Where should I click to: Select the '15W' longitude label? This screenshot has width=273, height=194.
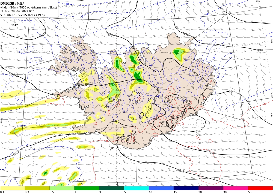[187, 1]
